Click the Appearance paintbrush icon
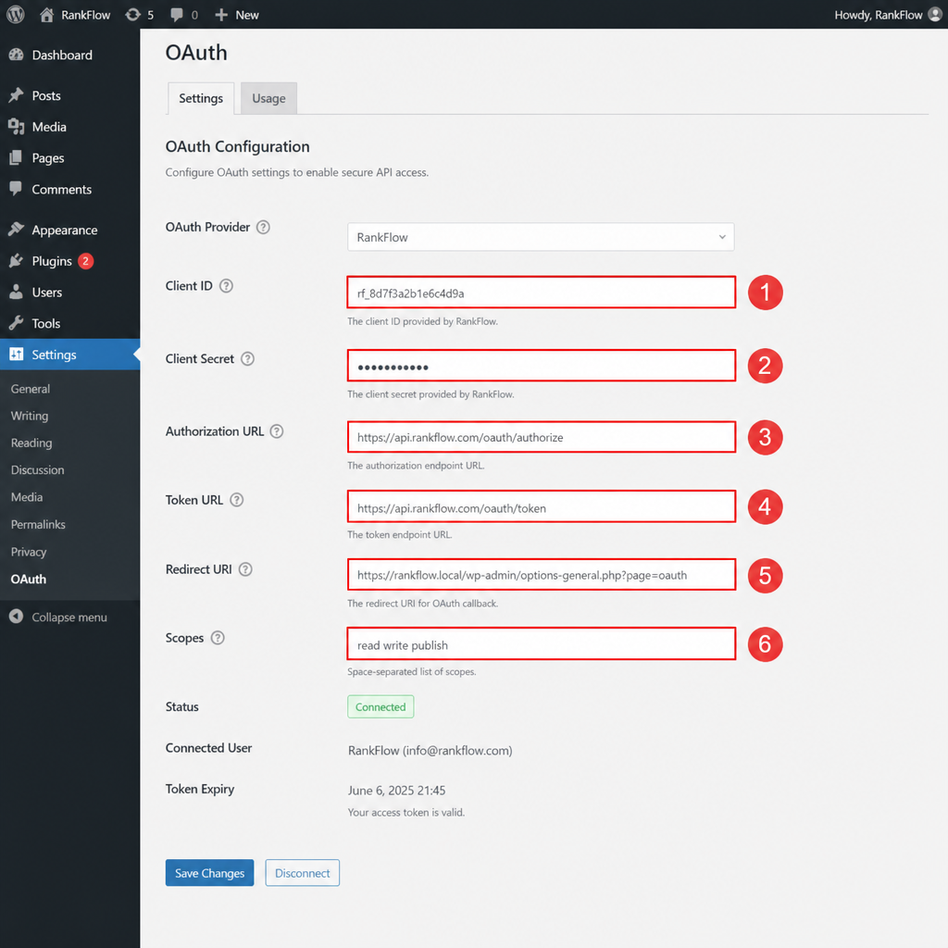Viewport: 948px width, 948px height. 17,230
